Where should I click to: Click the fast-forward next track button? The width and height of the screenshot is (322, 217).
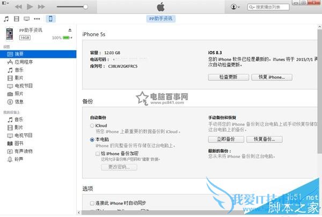point(41,7)
